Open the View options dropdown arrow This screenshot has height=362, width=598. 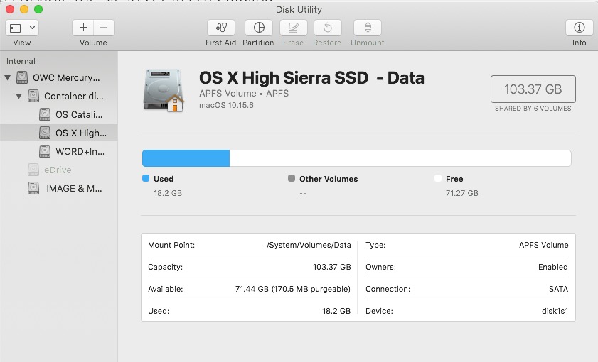pos(33,28)
